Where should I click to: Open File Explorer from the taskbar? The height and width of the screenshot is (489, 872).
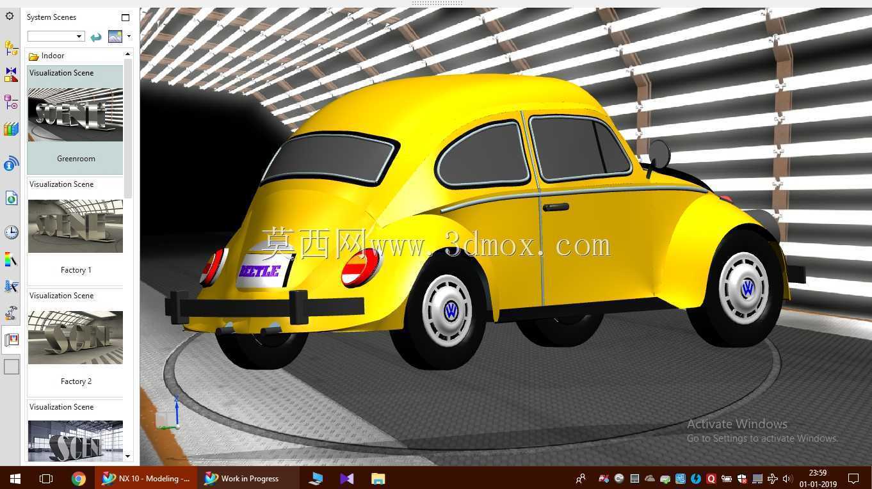(x=378, y=478)
